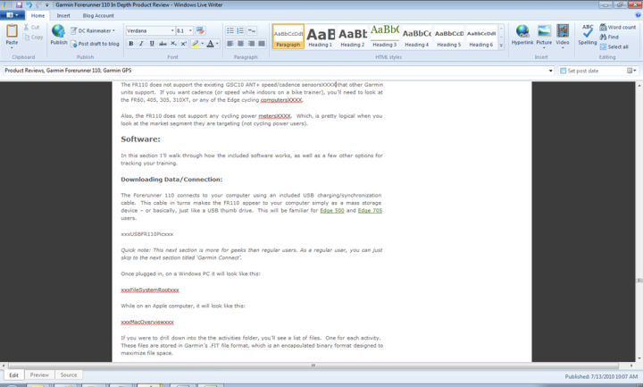Image resolution: width=643 pixels, height=387 pixels.
Task: Apply the Heading 5 style
Action: pyautogui.click(x=449, y=37)
